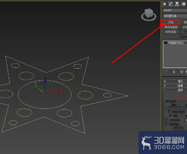The image size is (187, 154).
Task: Select the vertex sub-object icon
Action: point(175,96)
